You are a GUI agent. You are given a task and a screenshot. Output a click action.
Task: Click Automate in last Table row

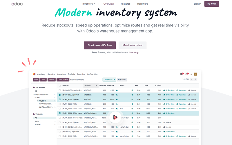(182, 136)
